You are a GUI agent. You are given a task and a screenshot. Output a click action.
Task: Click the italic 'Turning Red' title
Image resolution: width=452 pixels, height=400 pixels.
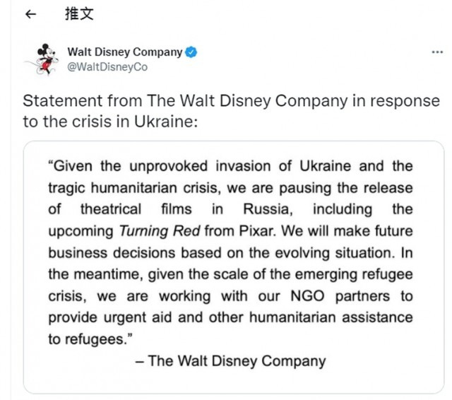click(x=160, y=231)
